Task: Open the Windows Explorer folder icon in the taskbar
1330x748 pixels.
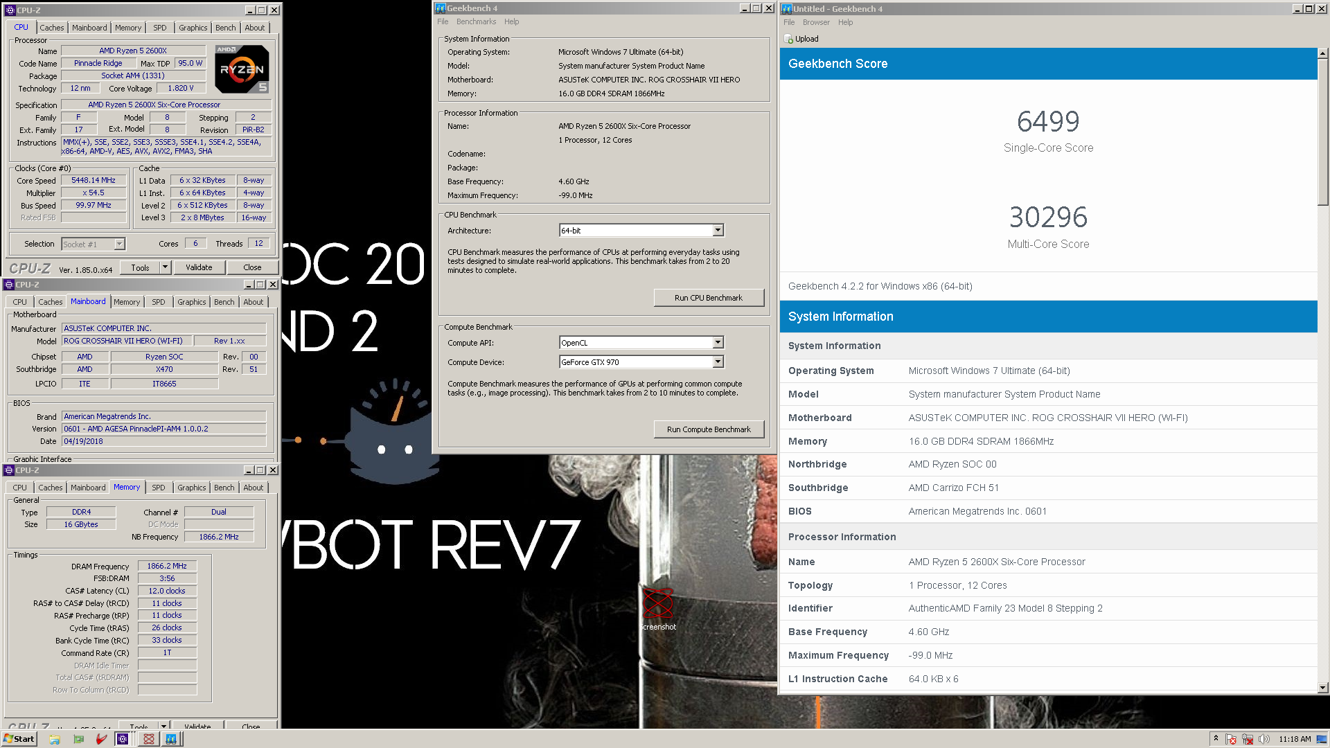Action: (x=55, y=739)
